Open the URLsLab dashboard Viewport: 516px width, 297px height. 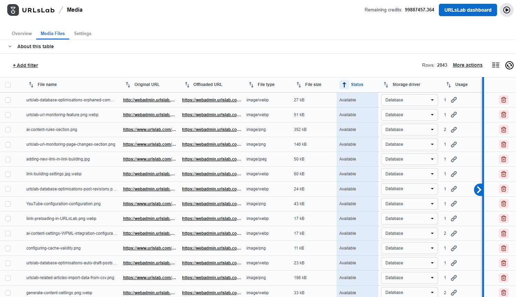(467, 10)
